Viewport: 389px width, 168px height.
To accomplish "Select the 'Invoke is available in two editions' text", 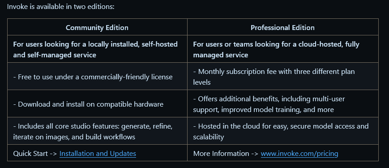I will [x=60, y=6].
